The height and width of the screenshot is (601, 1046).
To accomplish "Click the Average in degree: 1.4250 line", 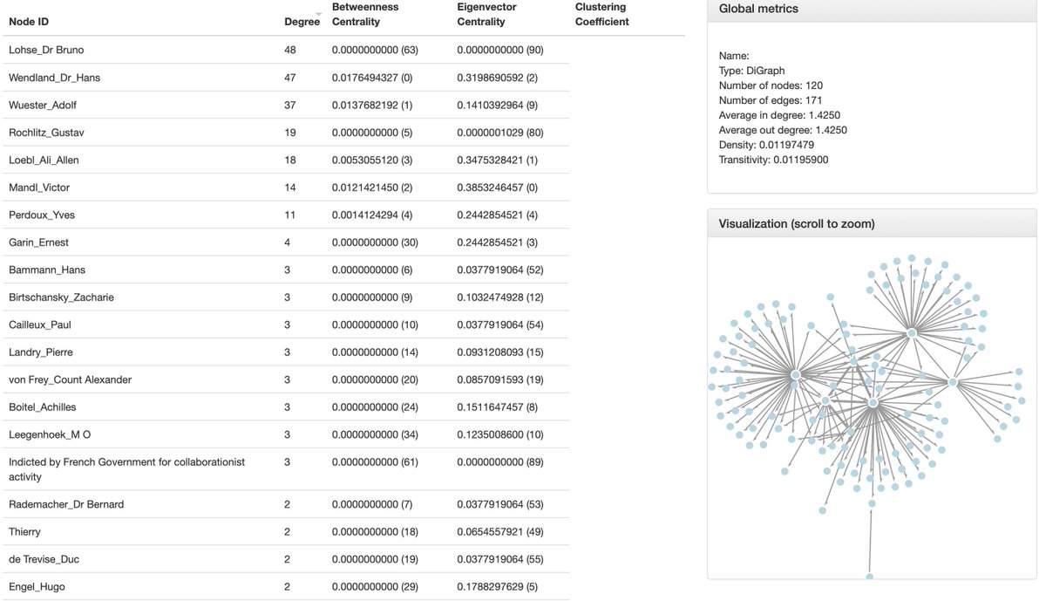I will [779, 115].
